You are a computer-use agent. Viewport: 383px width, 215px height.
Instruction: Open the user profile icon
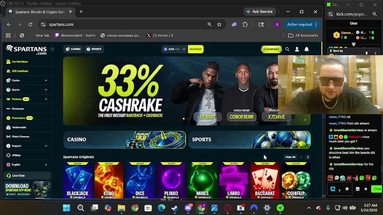tap(297, 49)
